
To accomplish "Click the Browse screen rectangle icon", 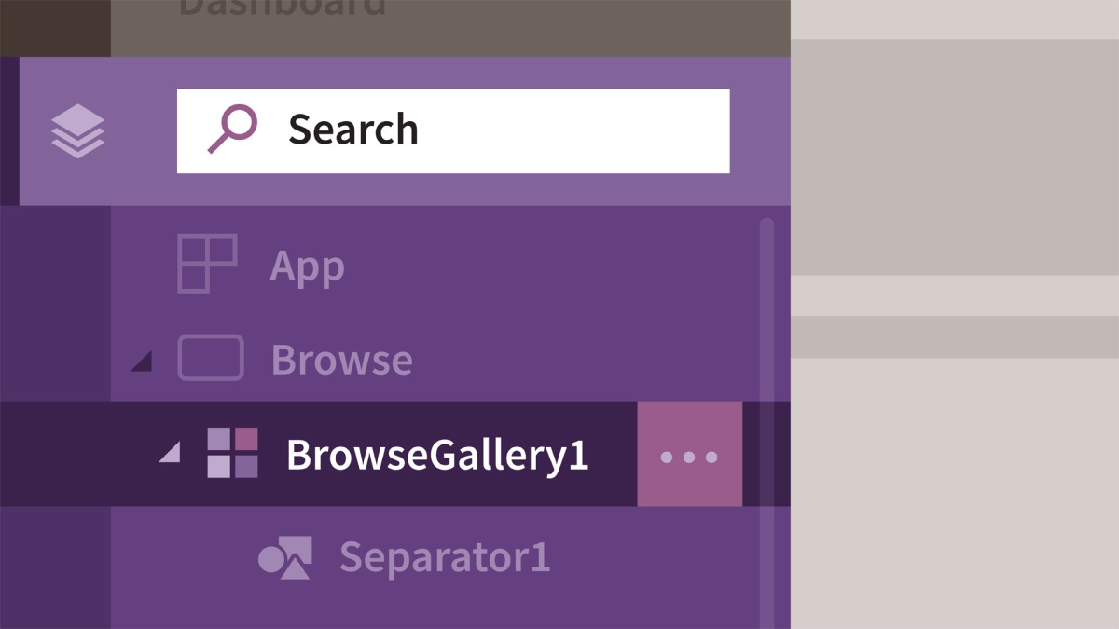I will 211,358.
